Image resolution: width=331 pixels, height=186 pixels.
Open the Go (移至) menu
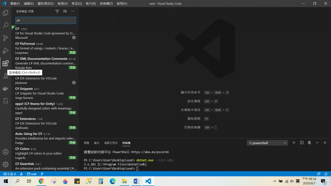(x=77, y=4)
